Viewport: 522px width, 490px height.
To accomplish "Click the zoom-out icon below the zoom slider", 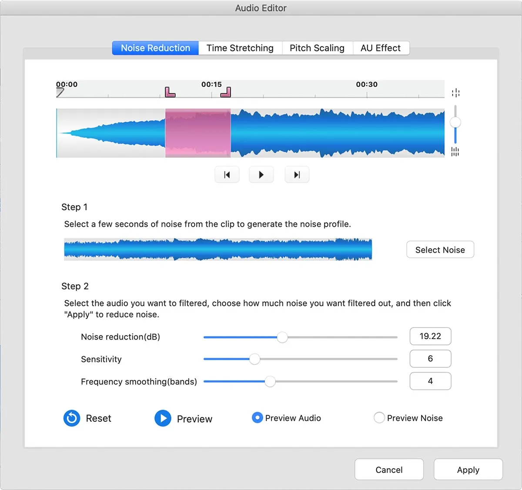I will click(x=455, y=152).
